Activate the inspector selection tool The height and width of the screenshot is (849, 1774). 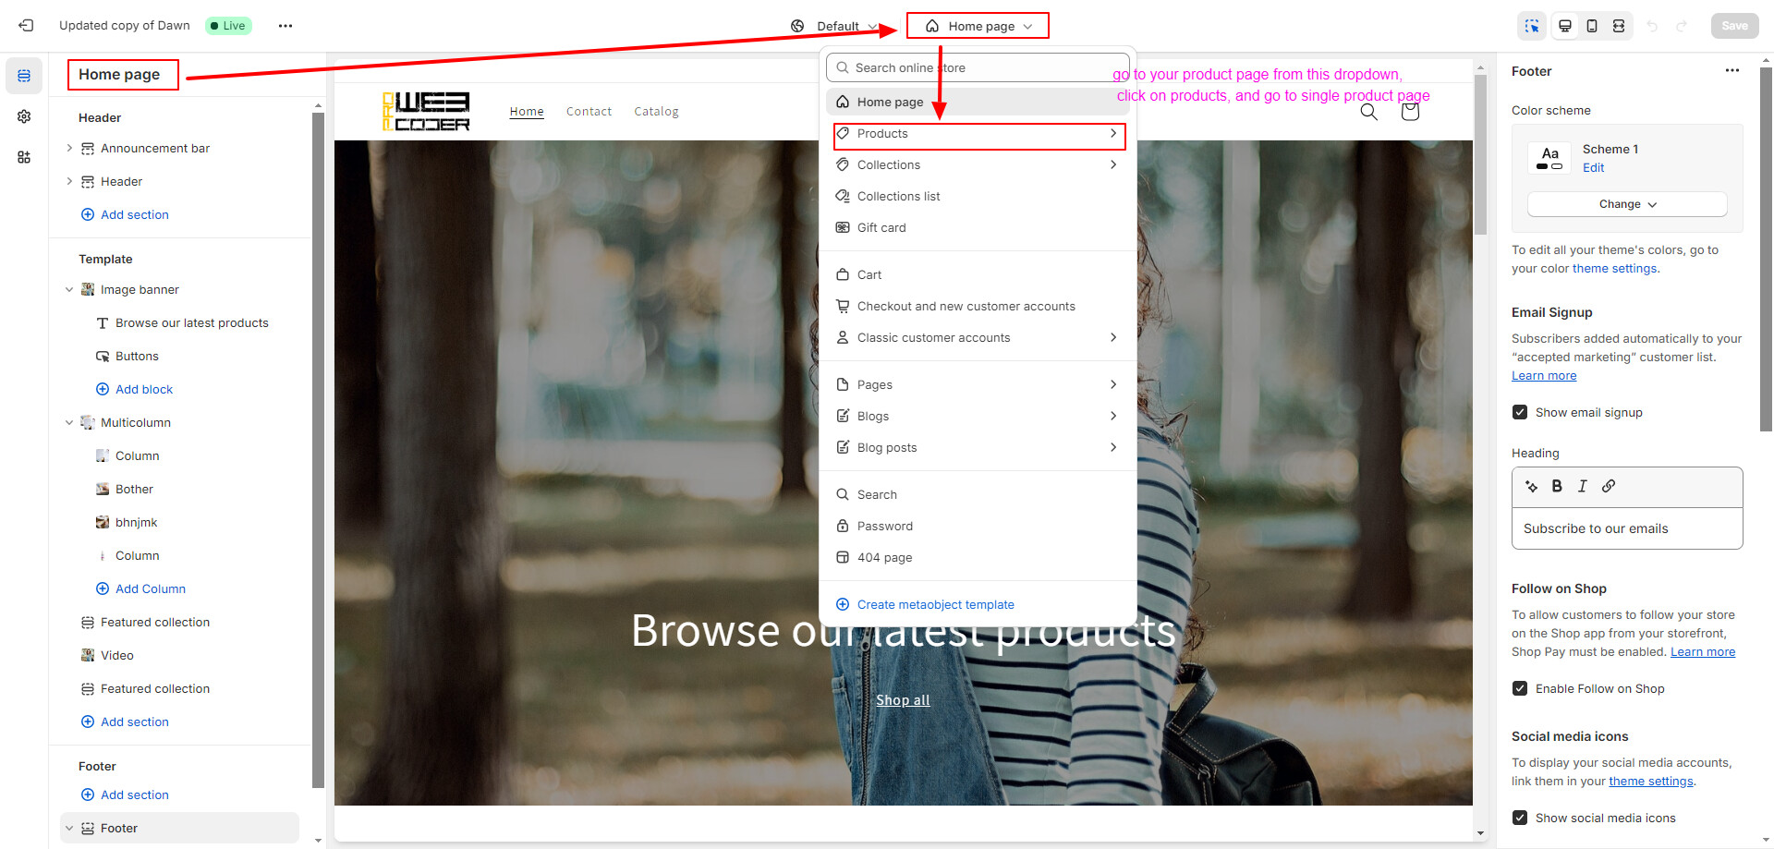coord(1532,26)
